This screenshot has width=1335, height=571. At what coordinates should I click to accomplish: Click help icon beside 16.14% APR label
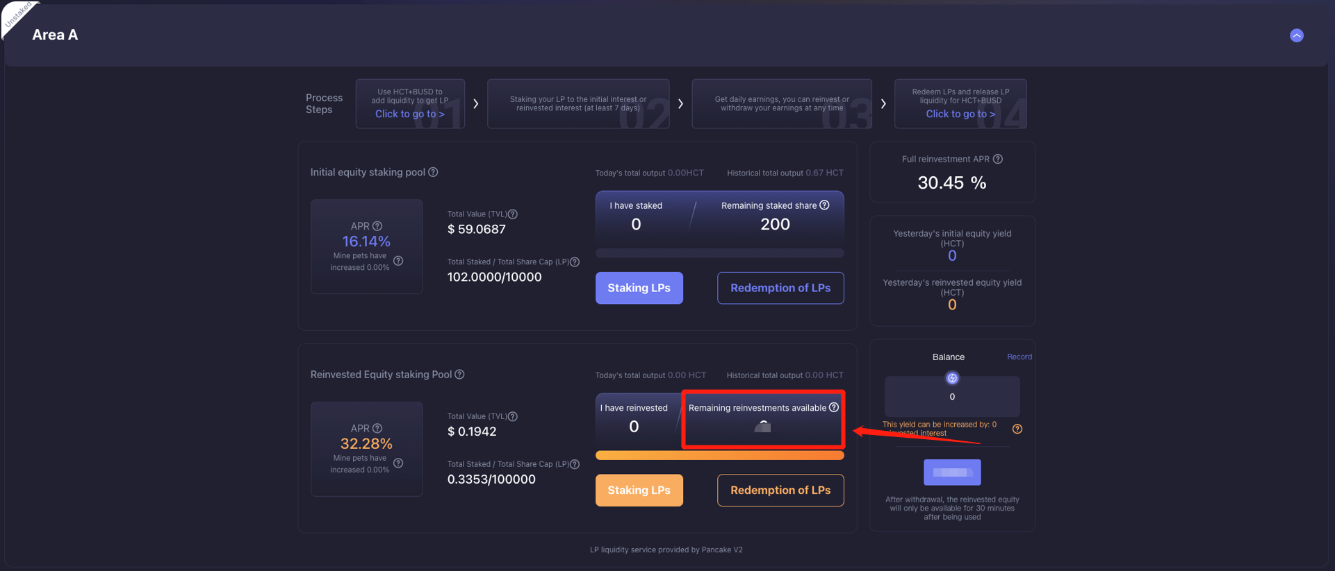pos(377,226)
